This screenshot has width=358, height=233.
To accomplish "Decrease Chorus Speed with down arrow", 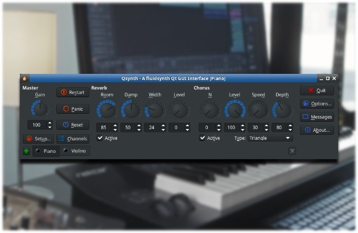I will (266, 130).
